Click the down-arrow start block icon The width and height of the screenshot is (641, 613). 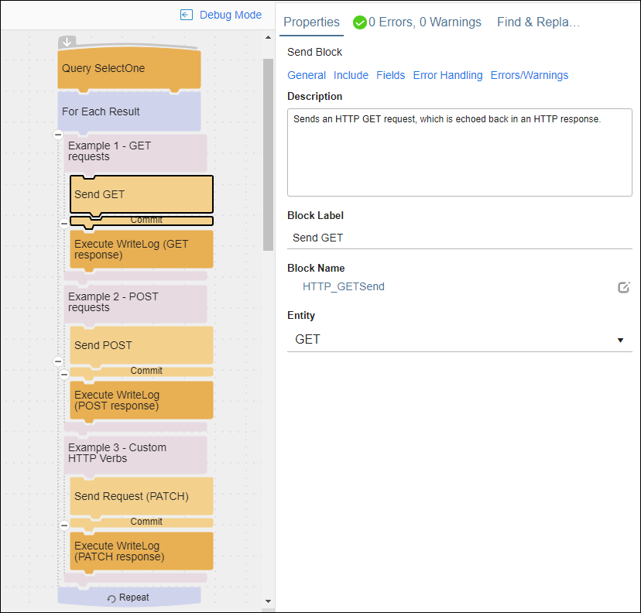(x=67, y=41)
